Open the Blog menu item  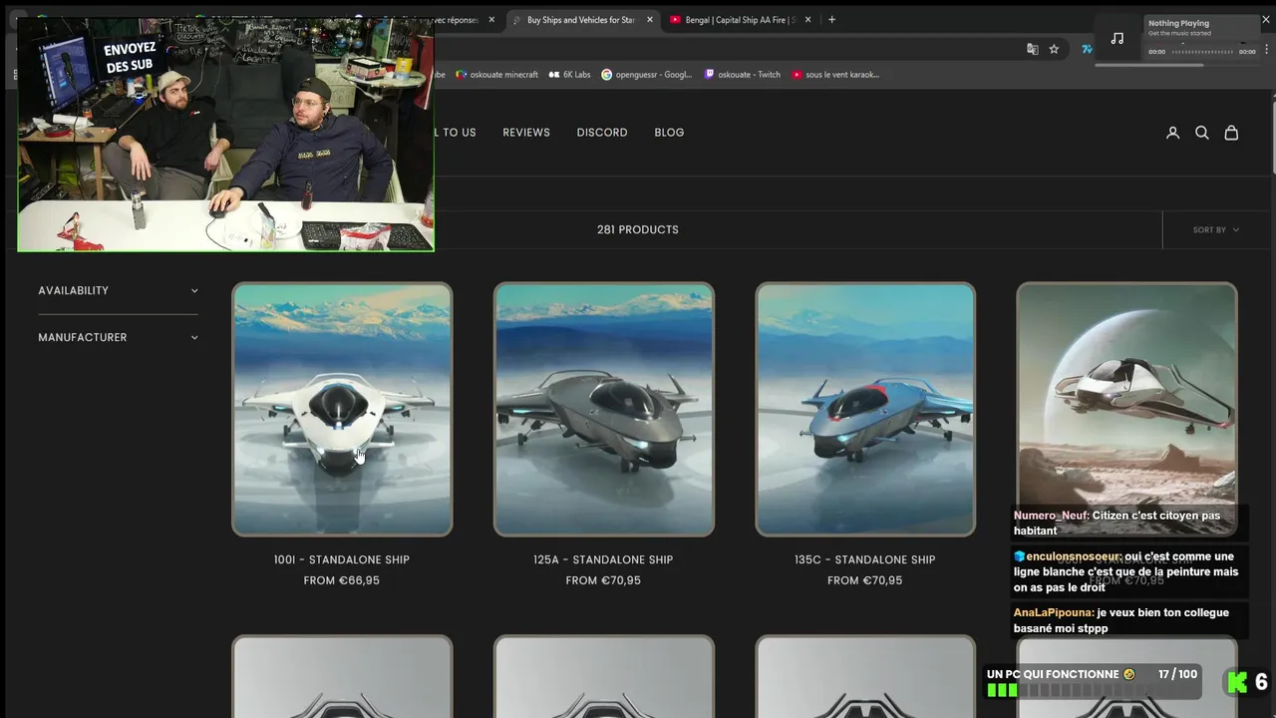pyautogui.click(x=669, y=133)
